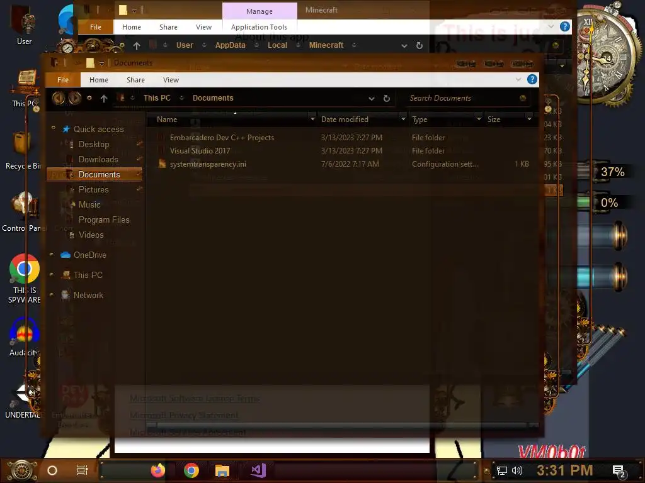
Task: Select Videos in the navigation pane
Action: tap(91, 235)
